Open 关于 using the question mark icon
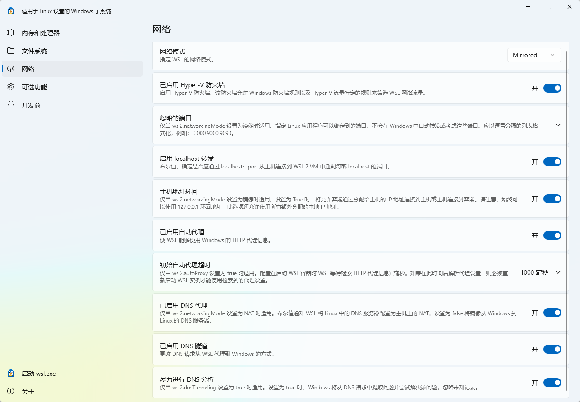 (11, 391)
